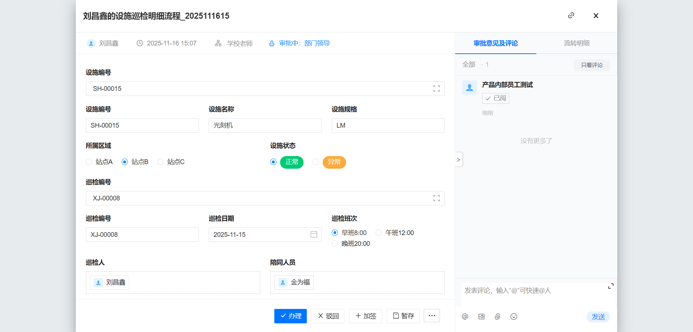The width and height of the screenshot is (693, 332).
Task: Open more actions ellipsis menu
Action: click(432, 316)
